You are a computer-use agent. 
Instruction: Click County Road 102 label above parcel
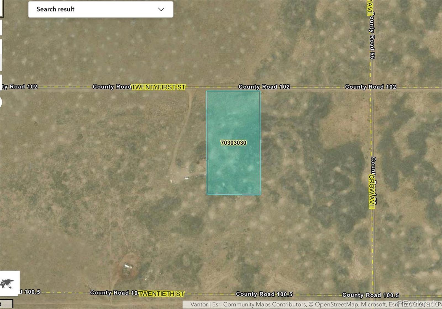(264, 87)
